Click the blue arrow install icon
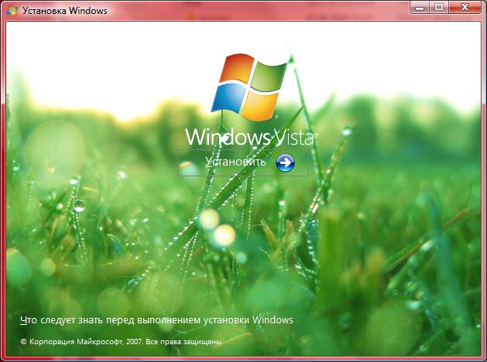This screenshot has height=362, width=487. pos(285,162)
